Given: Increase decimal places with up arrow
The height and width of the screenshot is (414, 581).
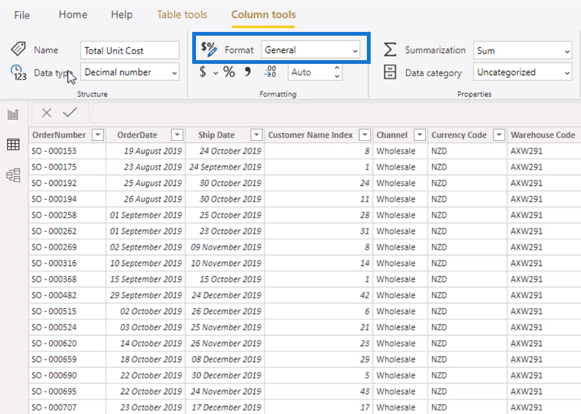Looking at the screenshot, I should pyautogui.click(x=337, y=68).
